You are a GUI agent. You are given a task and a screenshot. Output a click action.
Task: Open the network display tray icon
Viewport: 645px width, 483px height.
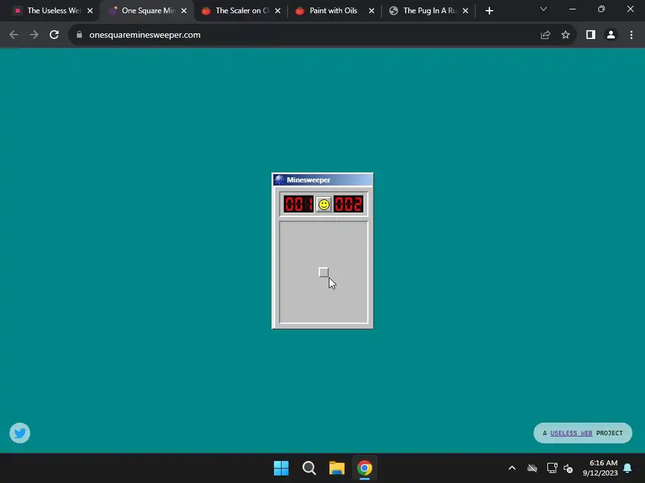552,468
